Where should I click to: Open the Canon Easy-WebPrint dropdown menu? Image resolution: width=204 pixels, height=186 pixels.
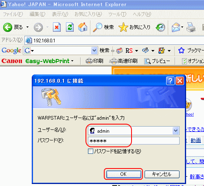coord(72,61)
